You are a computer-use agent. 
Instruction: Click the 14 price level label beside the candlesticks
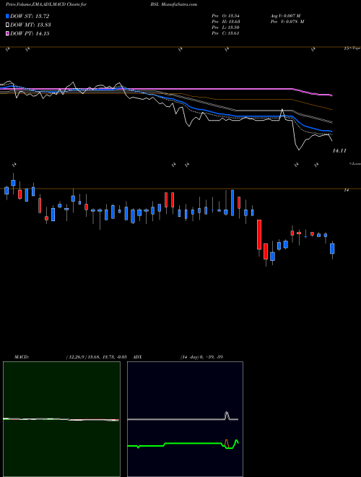click(x=346, y=190)
